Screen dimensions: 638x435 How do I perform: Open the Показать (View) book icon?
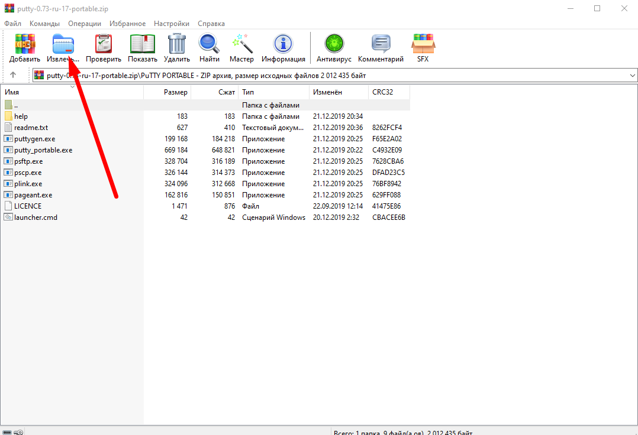click(x=143, y=44)
